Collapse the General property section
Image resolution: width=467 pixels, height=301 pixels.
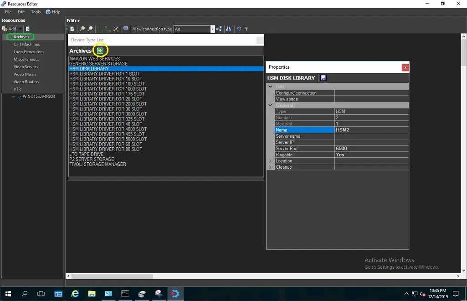pyautogui.click(x=270, y=105)
